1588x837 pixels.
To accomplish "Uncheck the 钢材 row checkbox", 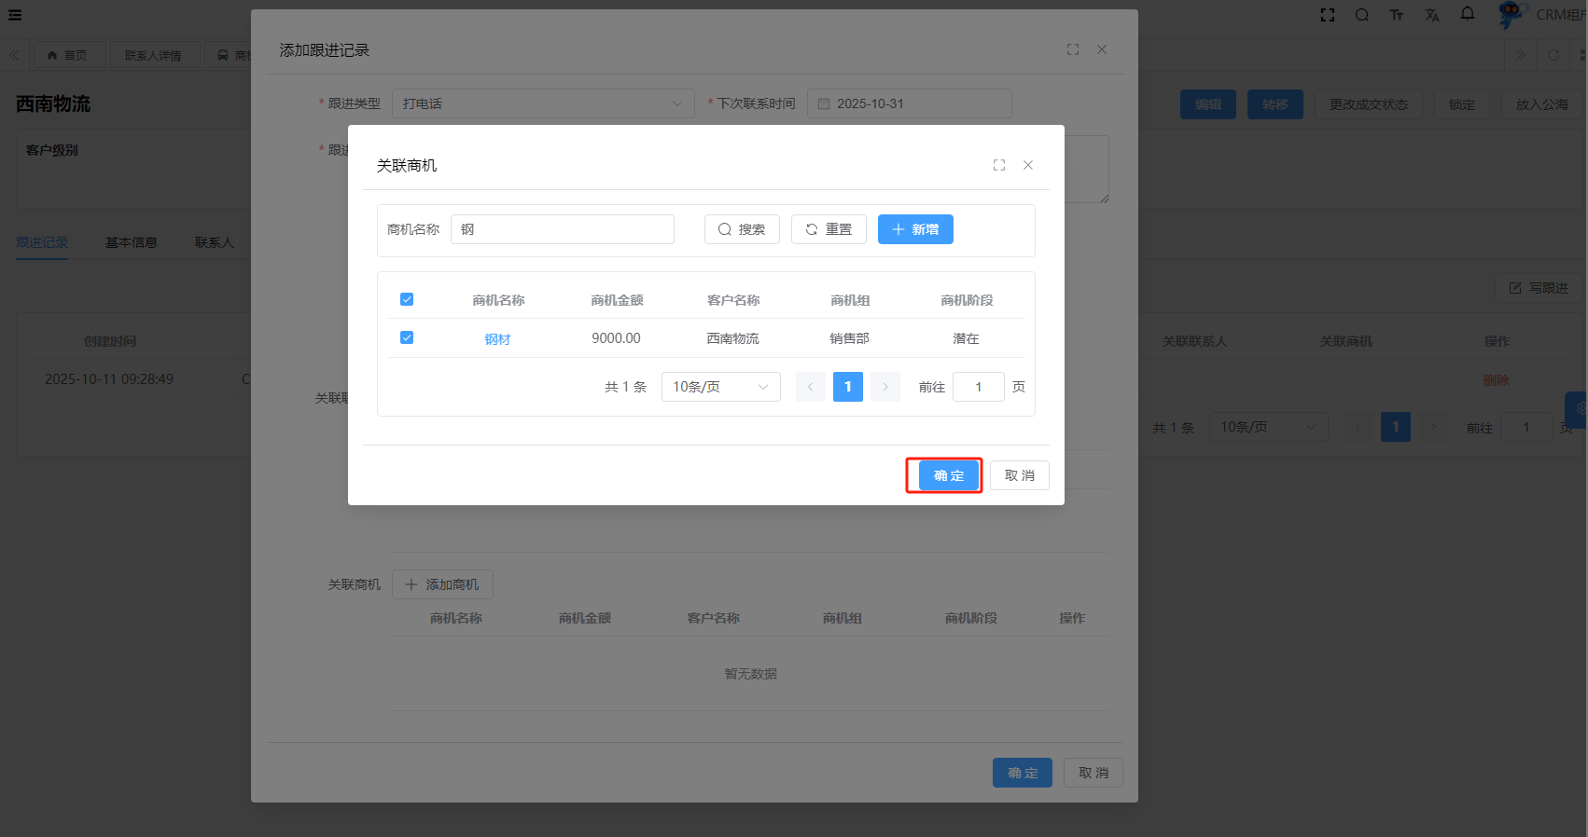I will click(x=407, y=337).
